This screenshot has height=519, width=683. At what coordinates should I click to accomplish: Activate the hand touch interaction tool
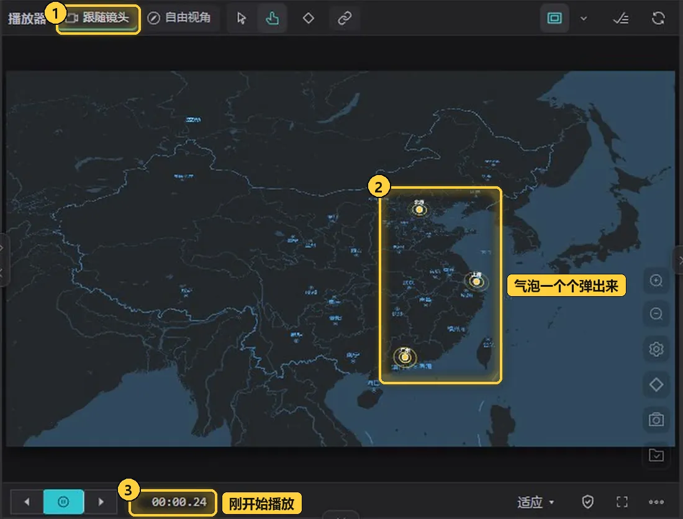(272, 18)
